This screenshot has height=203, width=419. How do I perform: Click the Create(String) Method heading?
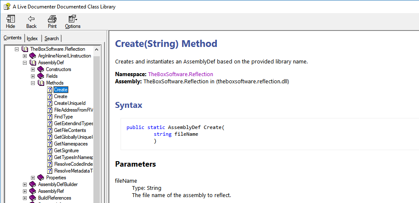pyautogui.click(x=166, y=44)
